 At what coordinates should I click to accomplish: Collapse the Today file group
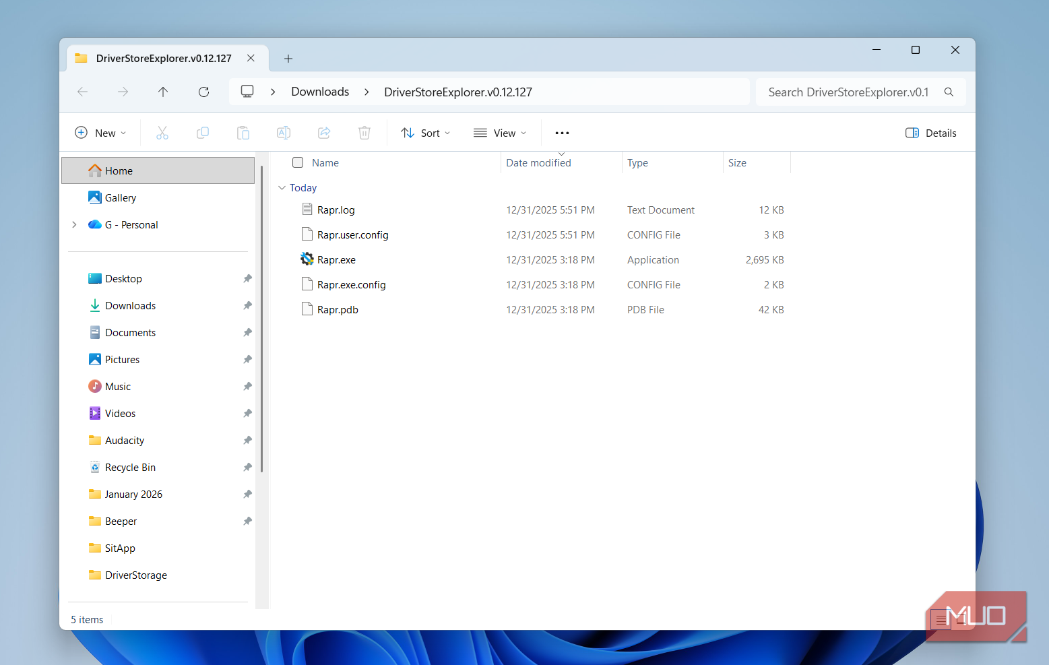(282, 188)
